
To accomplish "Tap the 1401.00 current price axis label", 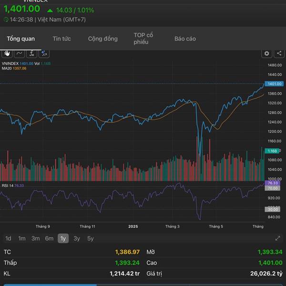I will click(x=274, y=84).
